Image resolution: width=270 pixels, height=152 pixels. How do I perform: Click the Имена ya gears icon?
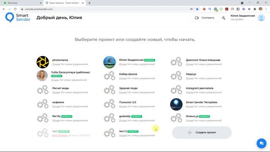176,118
